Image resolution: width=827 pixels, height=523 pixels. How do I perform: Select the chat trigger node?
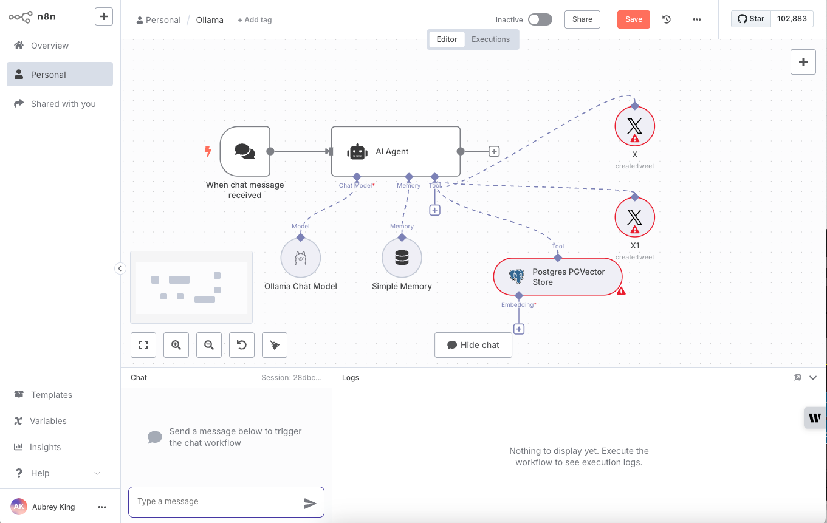click(245, 151)
